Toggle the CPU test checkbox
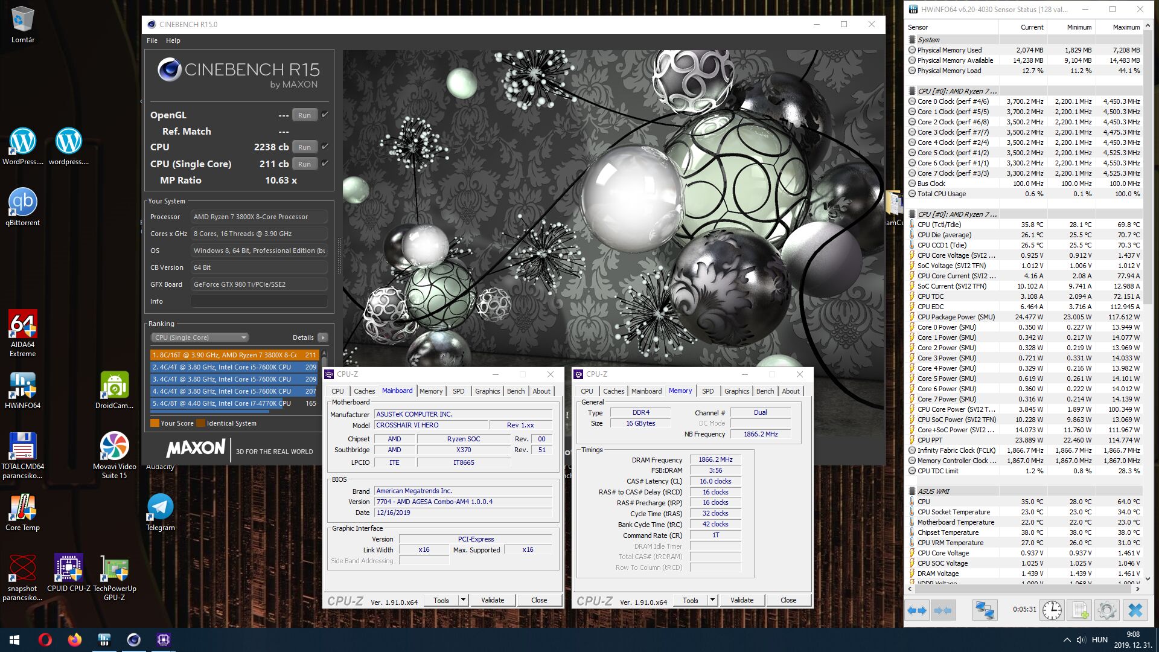 325,147
